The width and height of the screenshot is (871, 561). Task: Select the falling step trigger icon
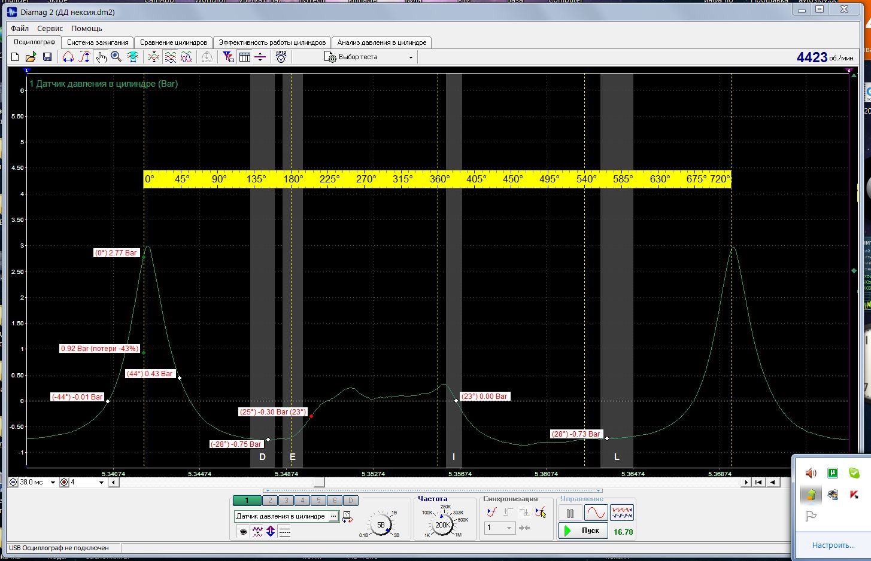524,512
